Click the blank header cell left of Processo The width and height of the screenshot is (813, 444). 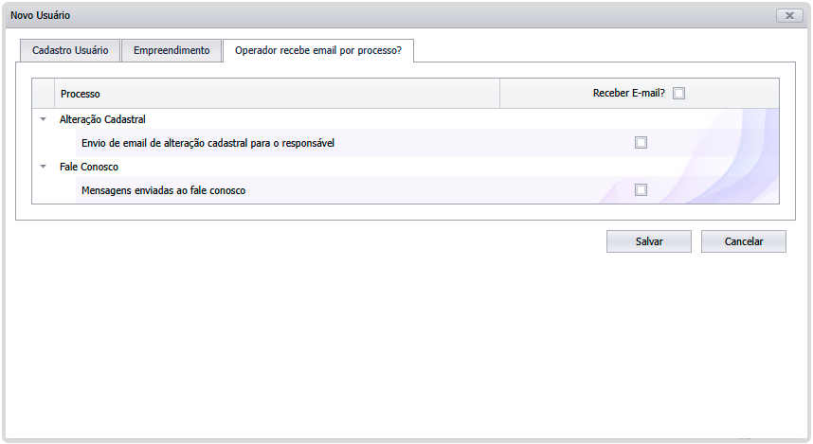(x=44, y=94)
